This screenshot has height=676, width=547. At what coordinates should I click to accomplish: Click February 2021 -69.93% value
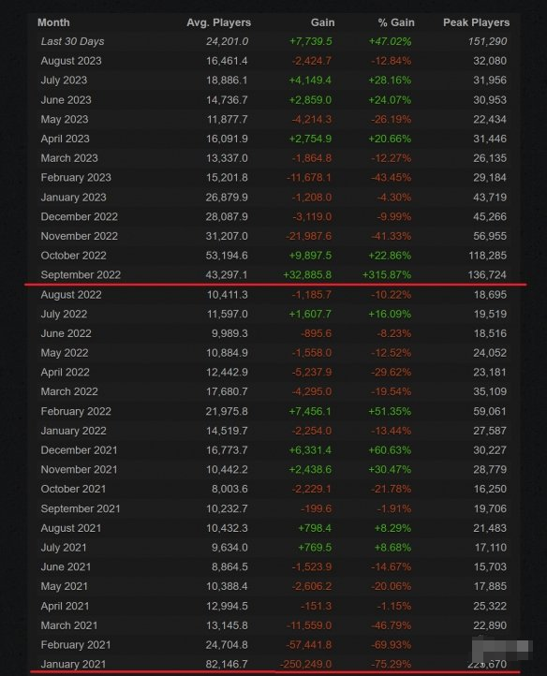pos(392,645)
